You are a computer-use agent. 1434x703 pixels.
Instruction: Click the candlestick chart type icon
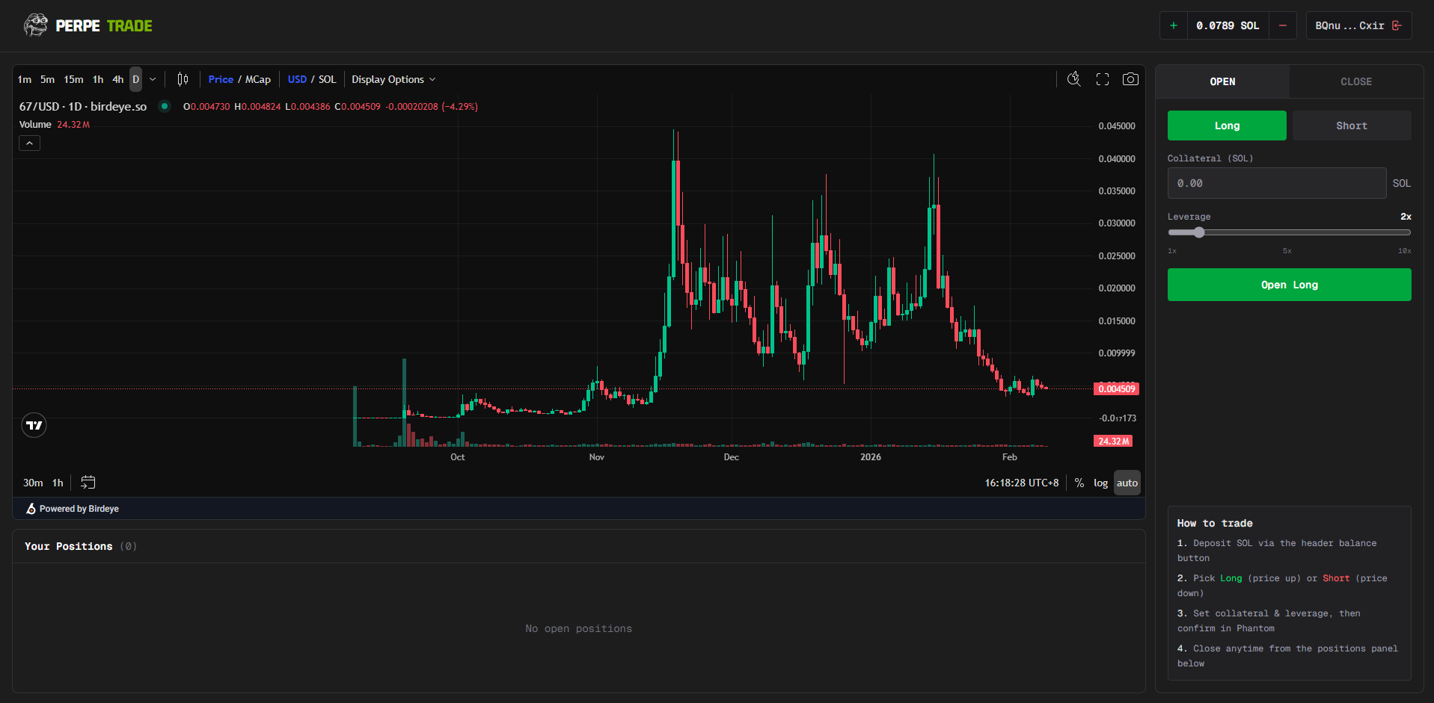coord(183,79)
